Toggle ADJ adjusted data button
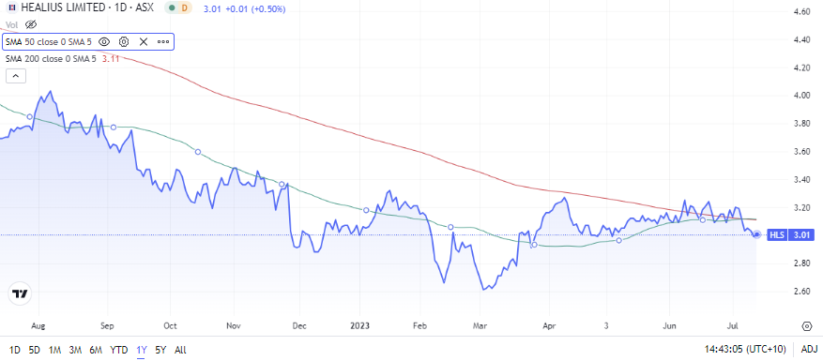The width and height of the screenshot is (823, 361). click(x=809, y=350)
